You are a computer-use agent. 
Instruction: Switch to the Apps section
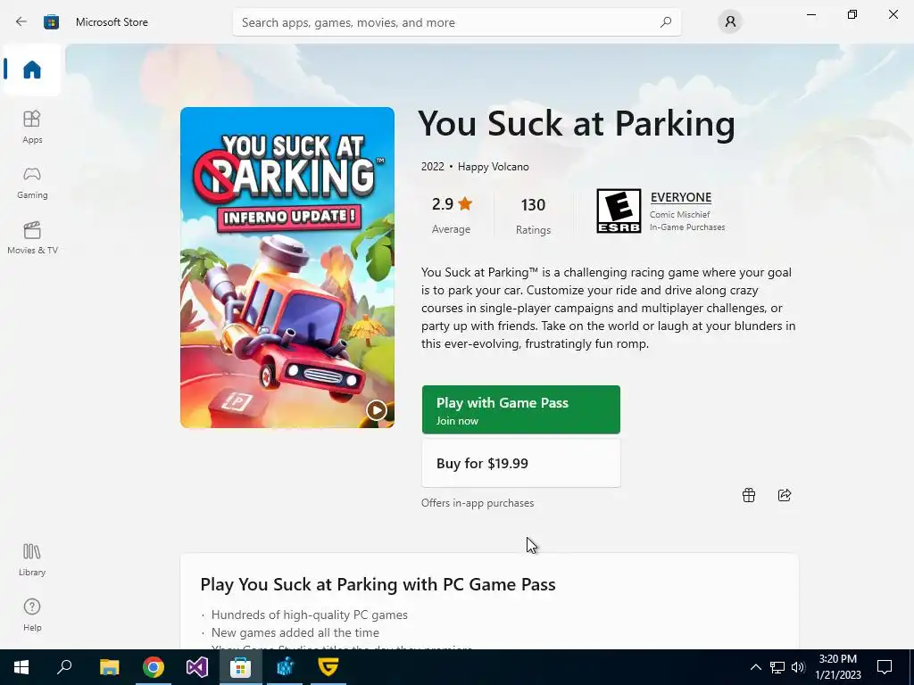point(32,127)
